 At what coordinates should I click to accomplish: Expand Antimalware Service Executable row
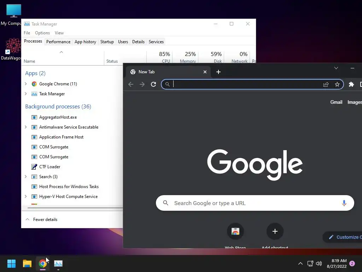click(25, 127)
